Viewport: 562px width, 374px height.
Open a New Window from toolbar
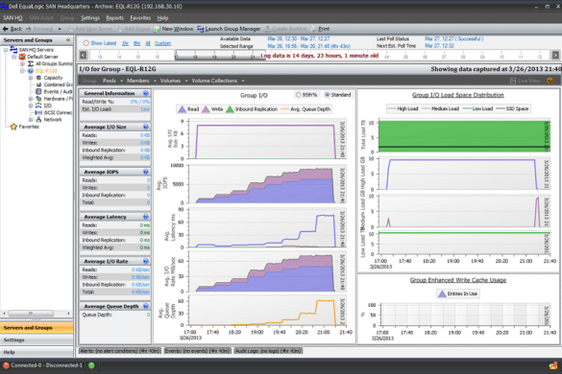point(174,29)
